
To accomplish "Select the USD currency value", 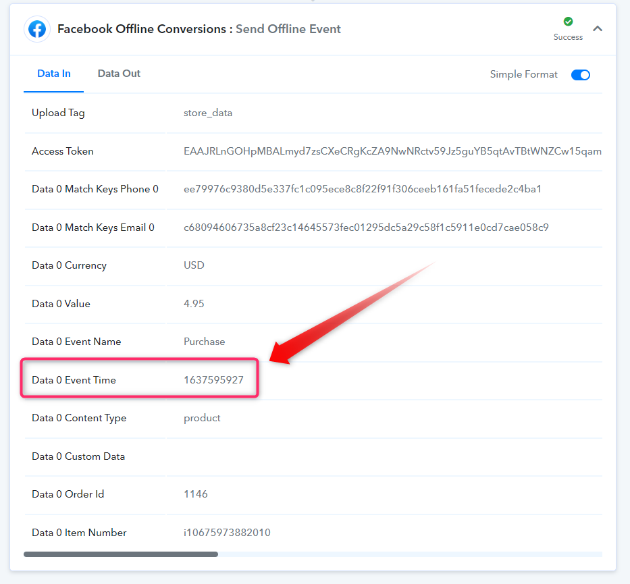I will [x=194, y=265].
